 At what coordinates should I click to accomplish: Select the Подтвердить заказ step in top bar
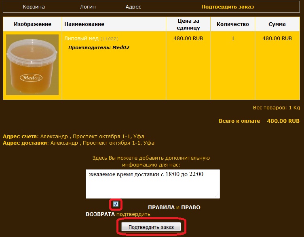pyautogui.click(x=228, y=7)
